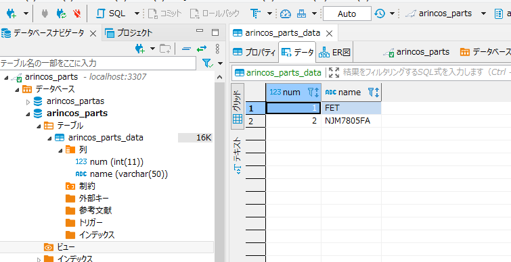Click the コミット commit button

[x=164, y=14]
